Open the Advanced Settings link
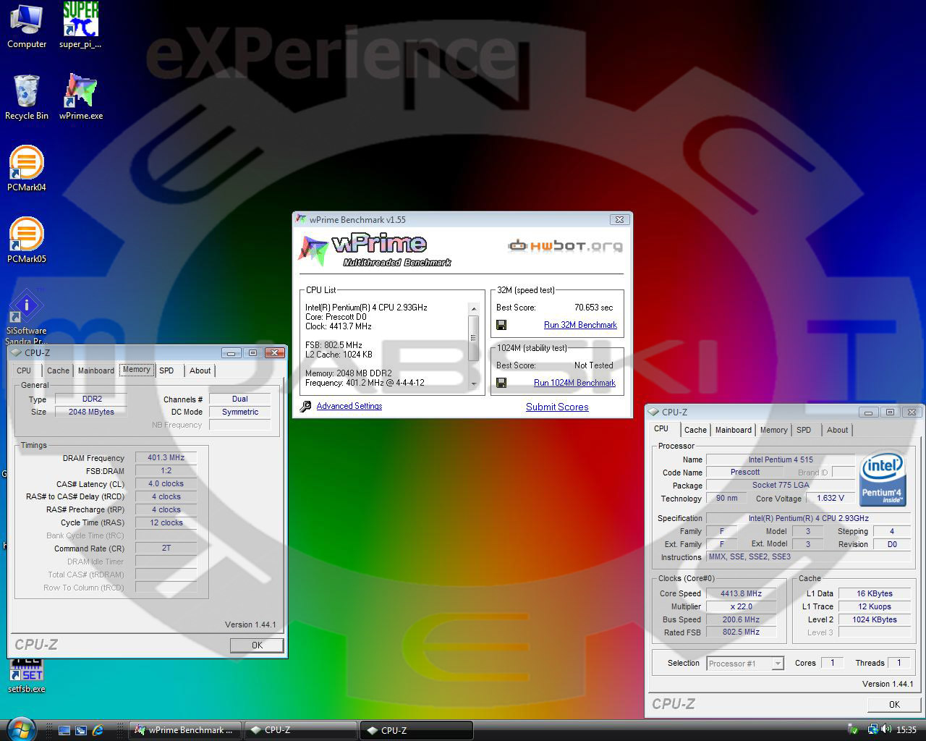This screenshot has height=741, width=926. point(349,406)
